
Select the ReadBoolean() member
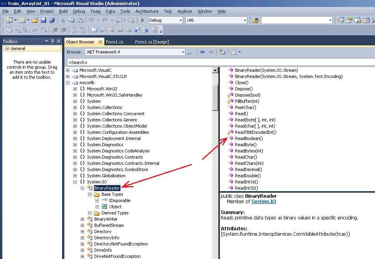pyautogui.click(x=249, y=138)
